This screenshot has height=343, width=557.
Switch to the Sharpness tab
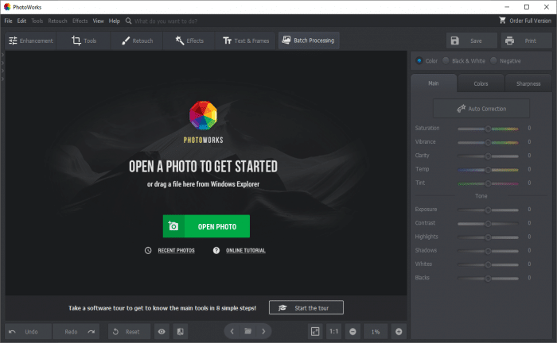pyautogui.click(x=528, y=83)
